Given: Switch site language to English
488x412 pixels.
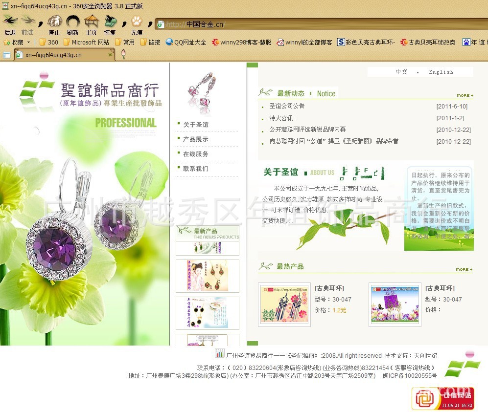Looking at the screenshot, I should (441, 72).
